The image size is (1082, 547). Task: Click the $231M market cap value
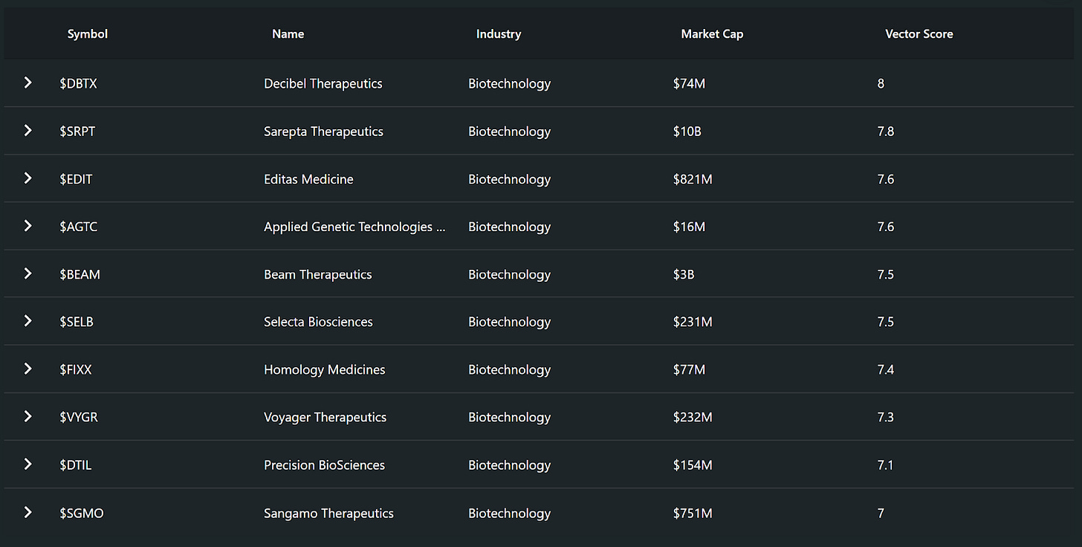tap(693, 322)
